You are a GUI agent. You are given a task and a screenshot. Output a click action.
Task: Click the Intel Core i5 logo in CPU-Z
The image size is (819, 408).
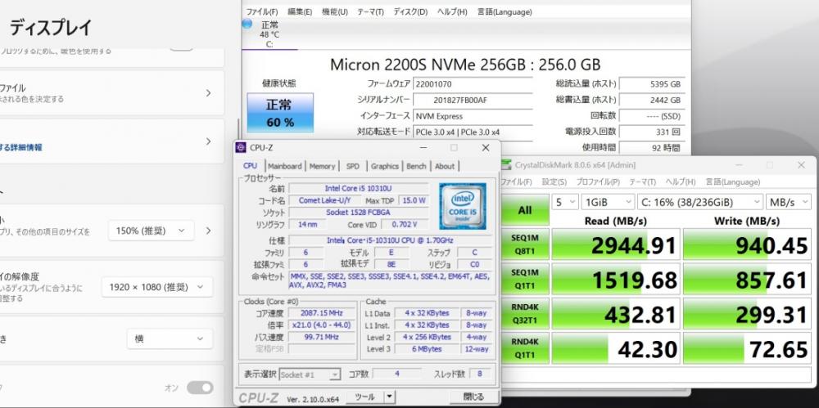[x=462, y=206]
